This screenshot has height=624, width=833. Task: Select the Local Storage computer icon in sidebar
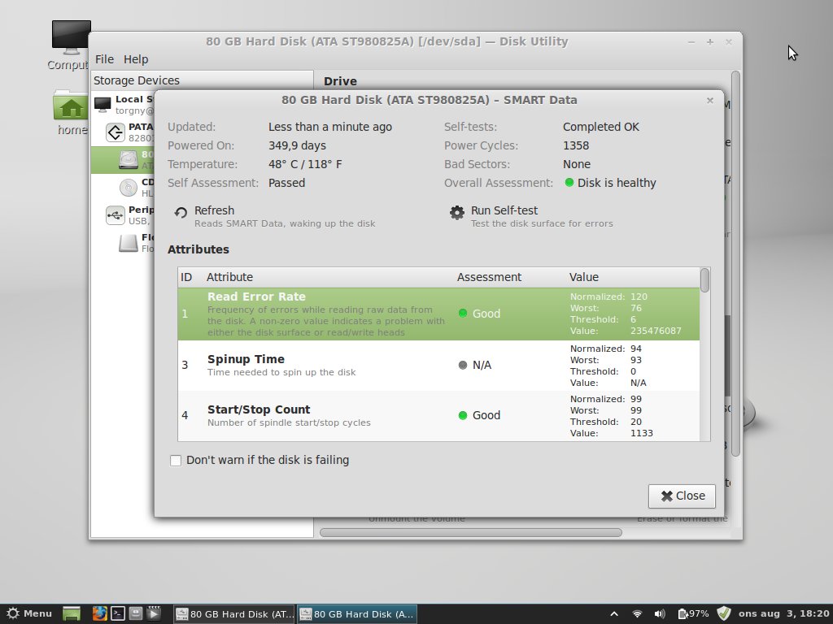pos(102,105)
